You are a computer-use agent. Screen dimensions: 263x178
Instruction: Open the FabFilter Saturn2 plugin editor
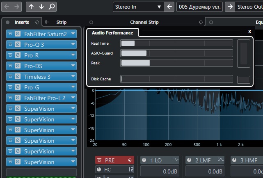18,34
